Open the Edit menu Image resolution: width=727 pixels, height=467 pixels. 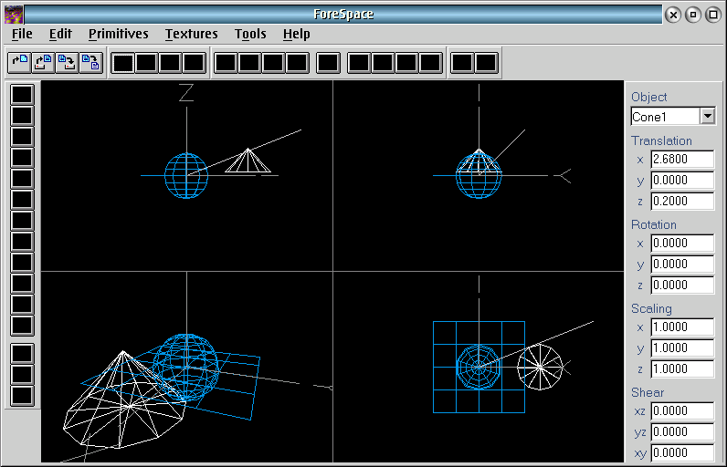(x=60, y=34)
